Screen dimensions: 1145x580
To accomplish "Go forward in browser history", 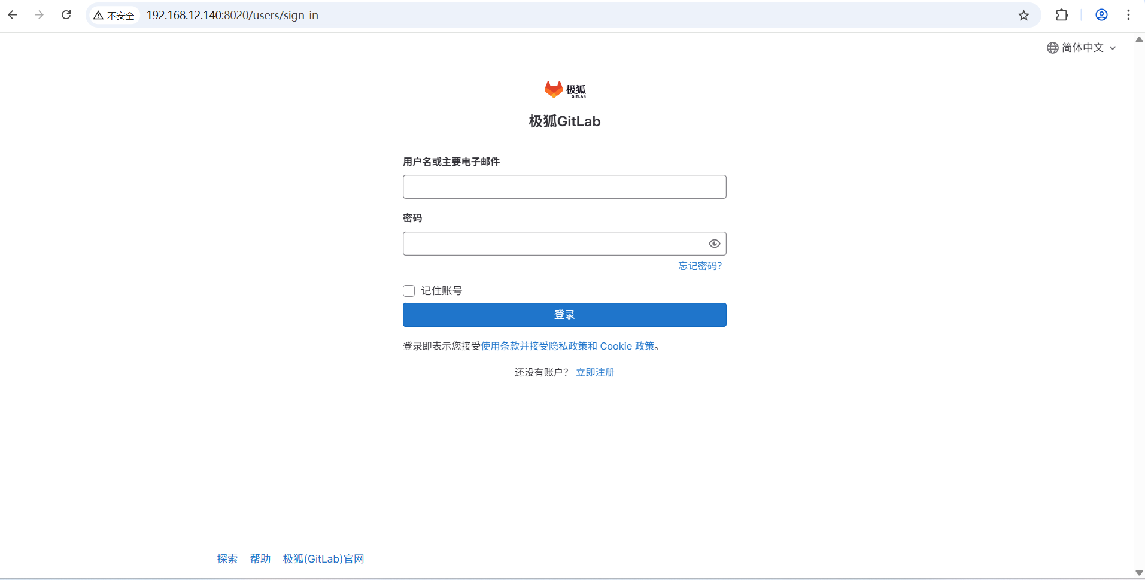I will click(40, 15).
